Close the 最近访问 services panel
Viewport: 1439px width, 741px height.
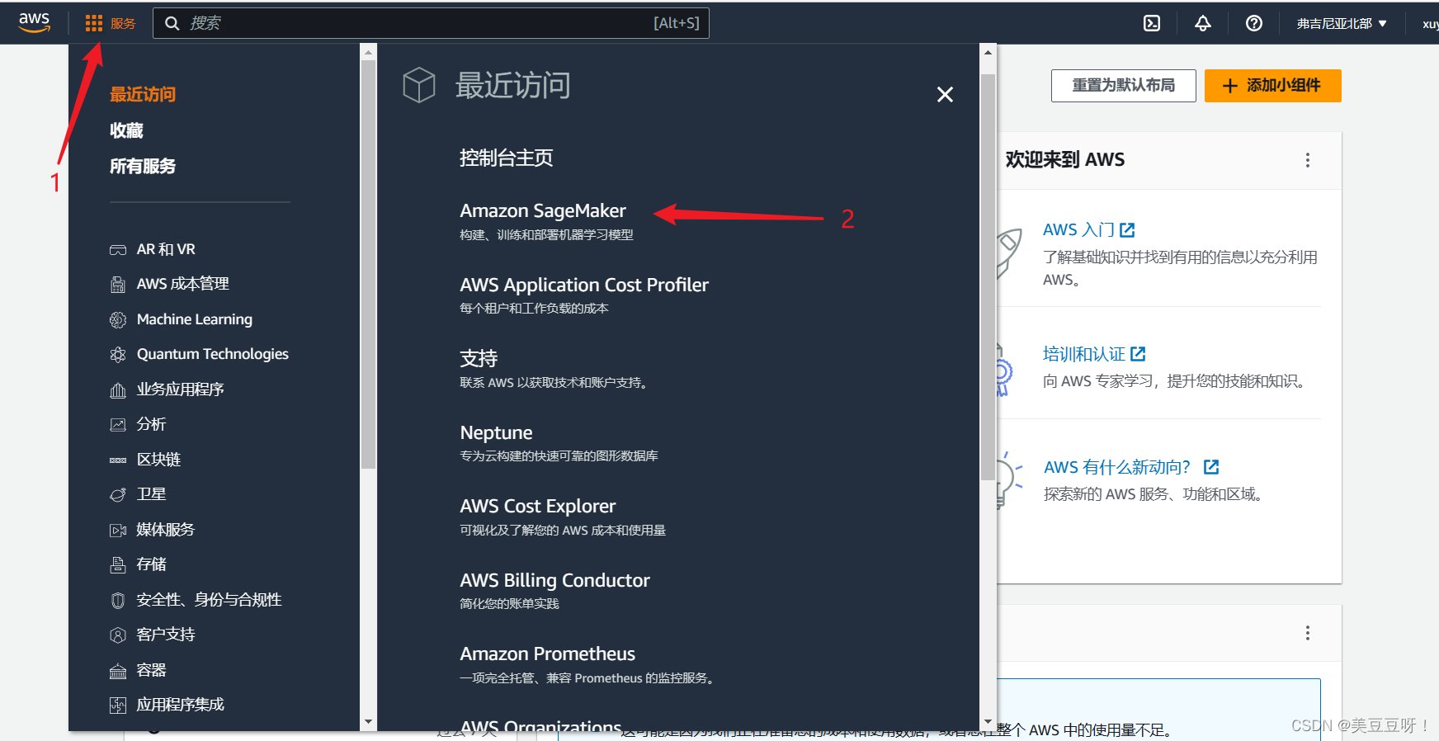point(945,94)
